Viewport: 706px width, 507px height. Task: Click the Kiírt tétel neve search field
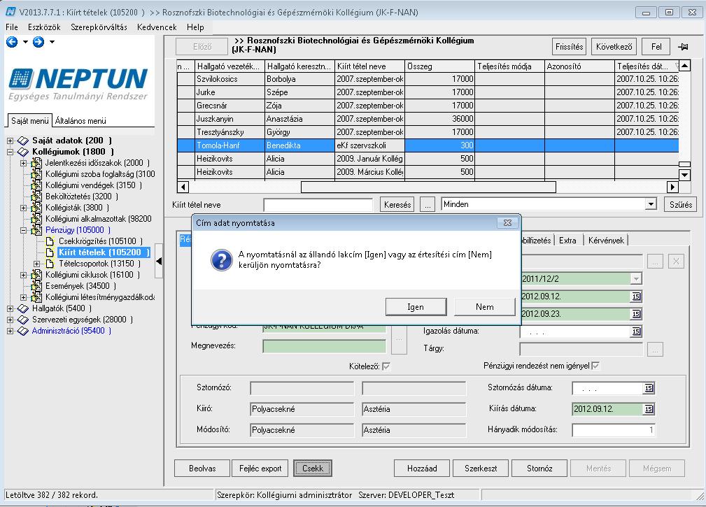[318, 205]
